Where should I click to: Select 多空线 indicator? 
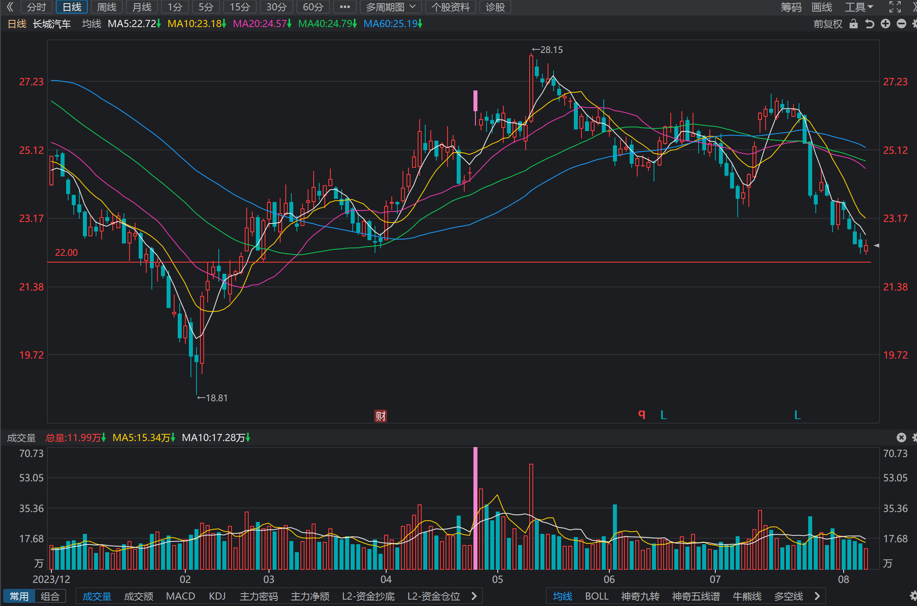click(x=789, y=596)
